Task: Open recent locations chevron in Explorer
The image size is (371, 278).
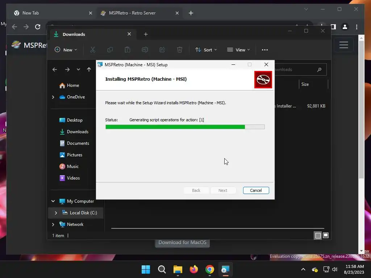Action: coord(78,69)
